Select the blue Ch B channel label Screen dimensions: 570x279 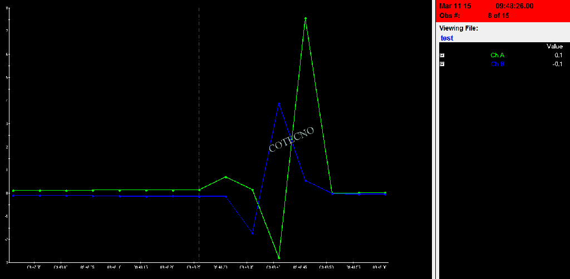click(x=497, y=64)
